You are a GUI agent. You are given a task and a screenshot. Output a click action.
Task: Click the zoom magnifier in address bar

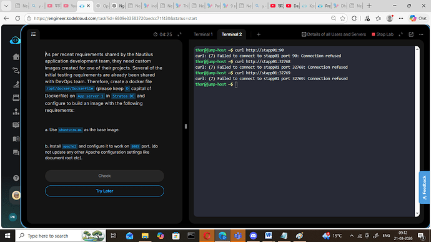click(x=334, y=18)
